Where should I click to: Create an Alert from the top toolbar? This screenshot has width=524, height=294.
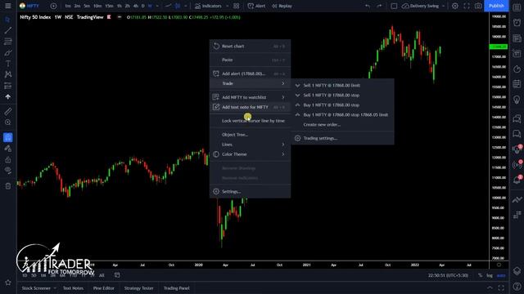[x=256, y=6]
